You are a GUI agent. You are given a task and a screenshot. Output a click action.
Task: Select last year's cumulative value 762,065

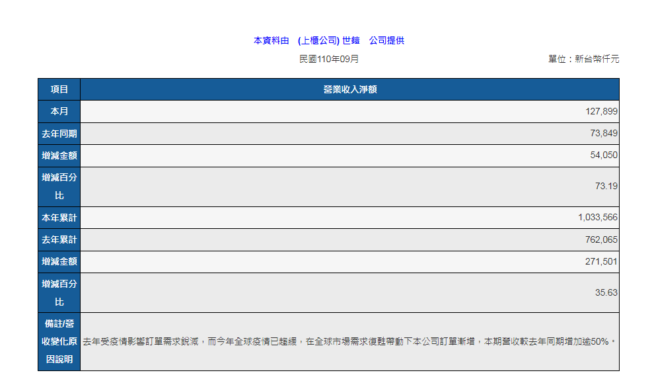click(x=601, y=239)
